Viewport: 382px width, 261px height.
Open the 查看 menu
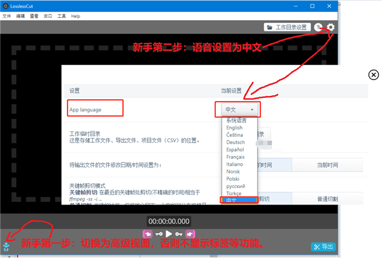click(34, 16)
